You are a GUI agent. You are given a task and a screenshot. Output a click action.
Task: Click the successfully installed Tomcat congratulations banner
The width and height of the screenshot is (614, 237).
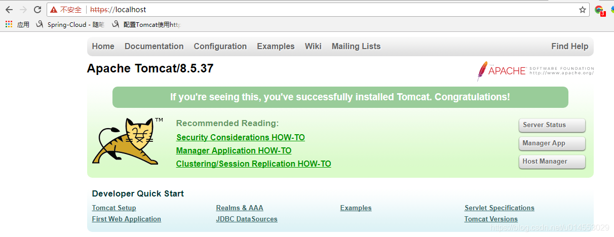tap(340, 97)
